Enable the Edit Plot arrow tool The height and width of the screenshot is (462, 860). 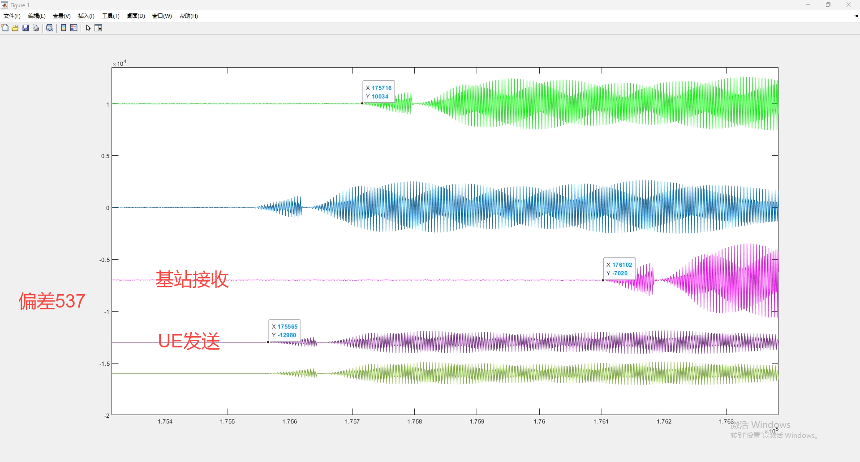click(88, 28)
